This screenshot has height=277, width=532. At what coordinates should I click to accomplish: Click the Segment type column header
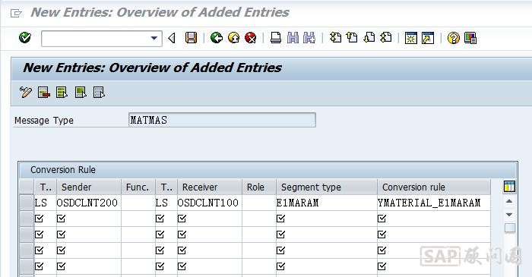[x=326, y=187]
